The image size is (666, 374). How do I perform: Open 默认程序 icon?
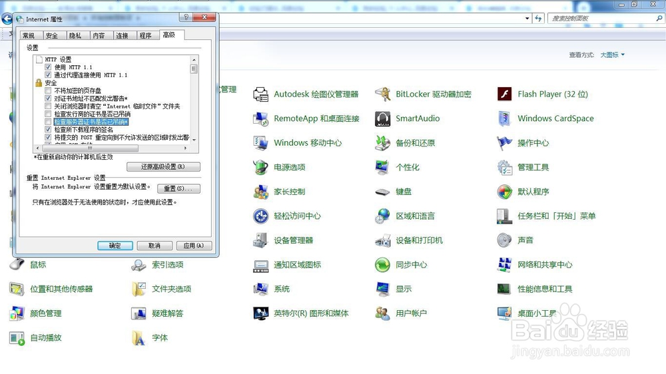(x=505, y=192)
